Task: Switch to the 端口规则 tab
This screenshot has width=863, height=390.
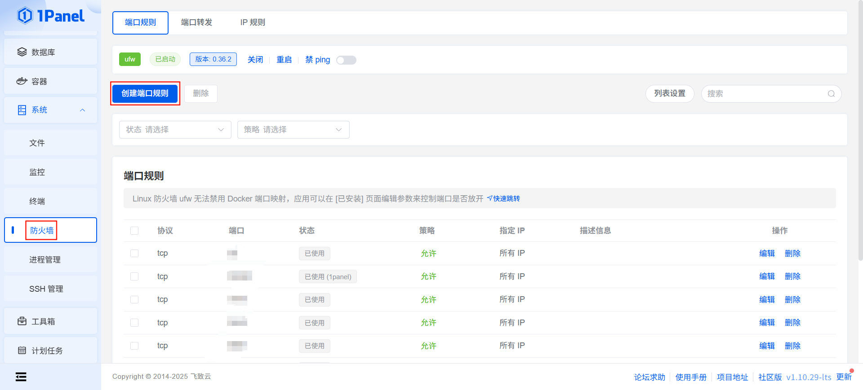Action: pos(140,22)
